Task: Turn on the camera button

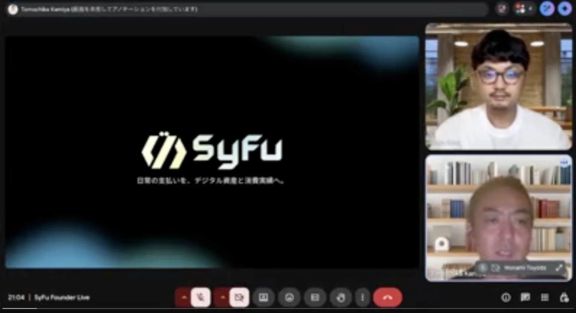Action: coord(239,297)
